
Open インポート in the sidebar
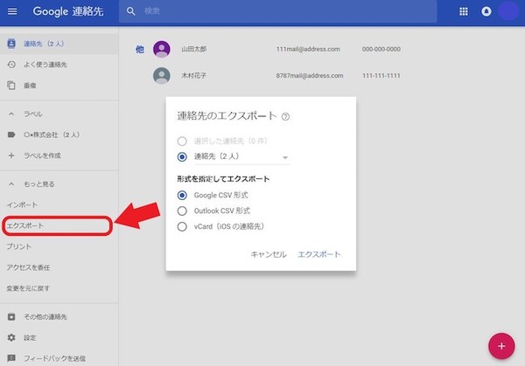(x=24, y=204)
